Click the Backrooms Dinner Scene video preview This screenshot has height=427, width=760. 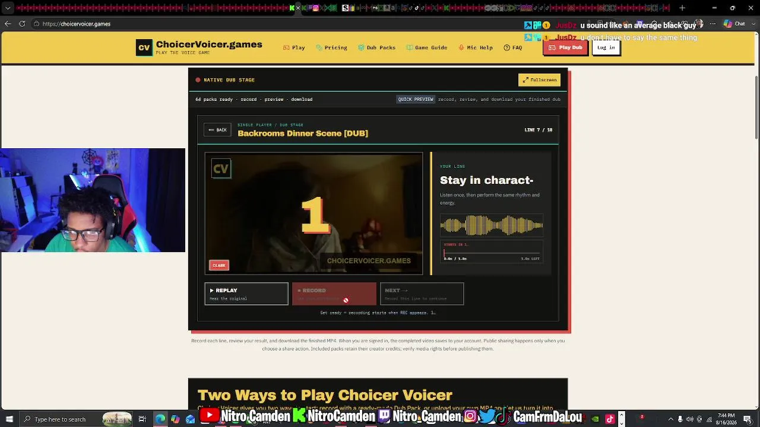314,214
